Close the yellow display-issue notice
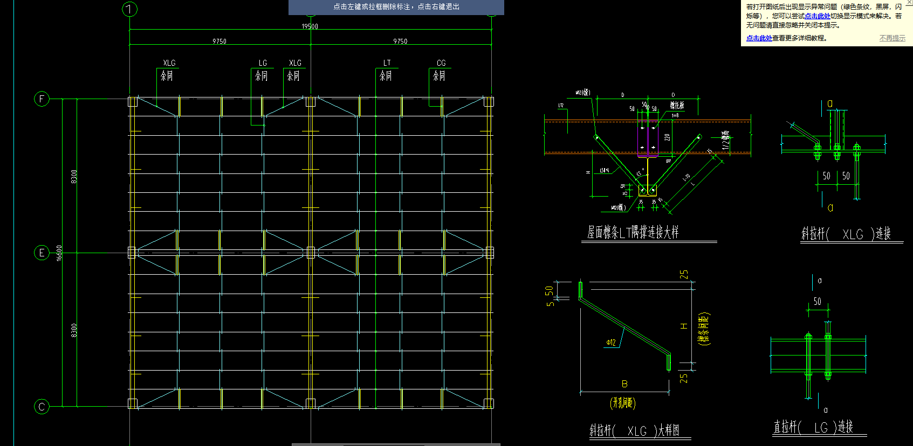 pos(909,3)
